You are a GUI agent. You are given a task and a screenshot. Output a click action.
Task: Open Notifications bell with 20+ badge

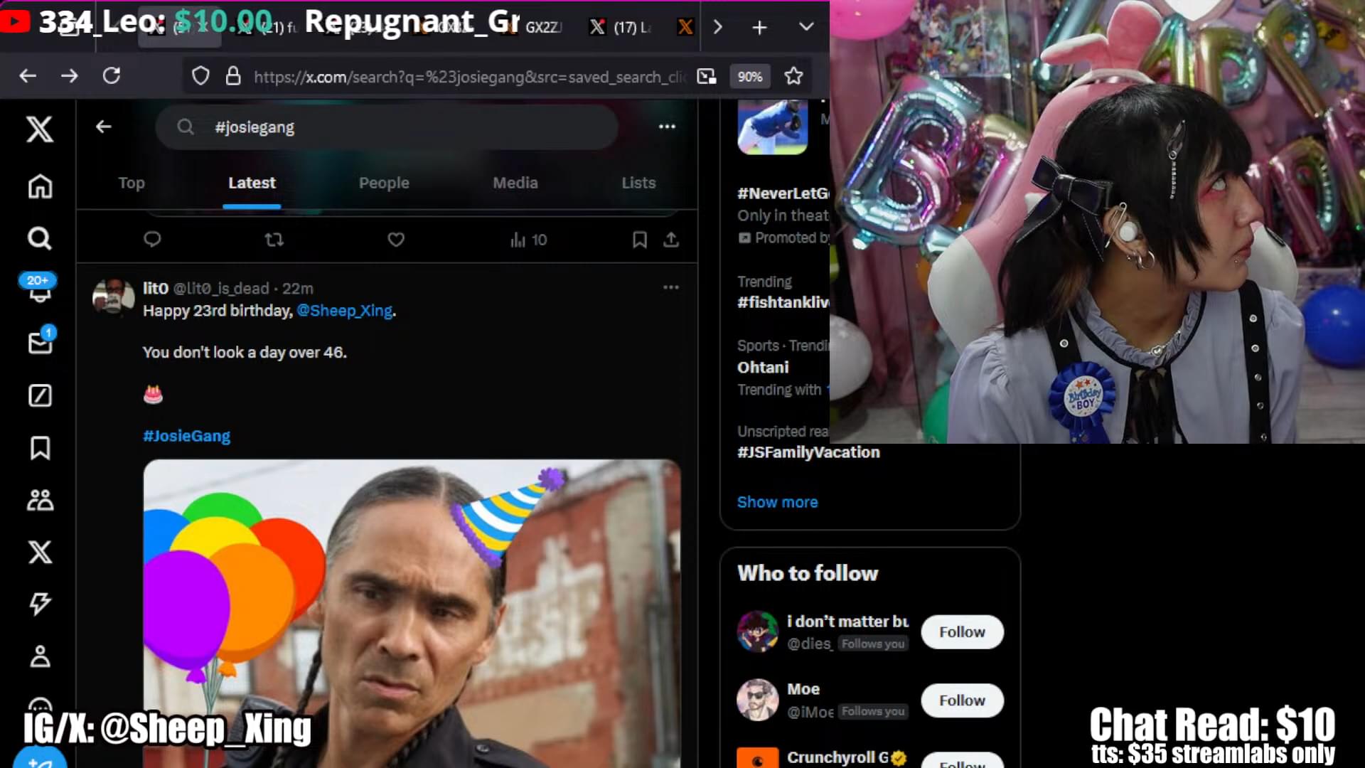click(x=40, y=290)
